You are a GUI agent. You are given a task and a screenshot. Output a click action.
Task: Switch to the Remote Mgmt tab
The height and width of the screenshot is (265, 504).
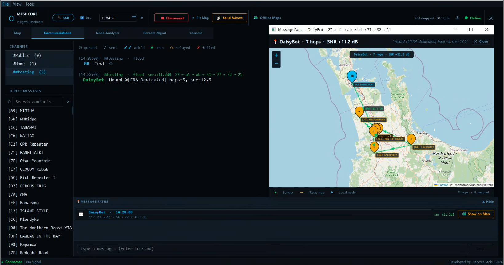click(155, 33)
